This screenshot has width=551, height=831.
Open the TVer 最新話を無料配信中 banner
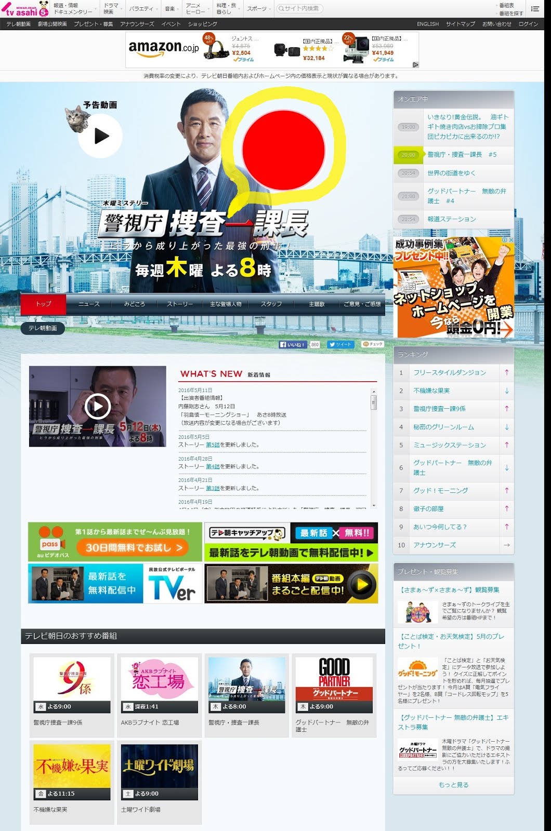tap(115, 584)
